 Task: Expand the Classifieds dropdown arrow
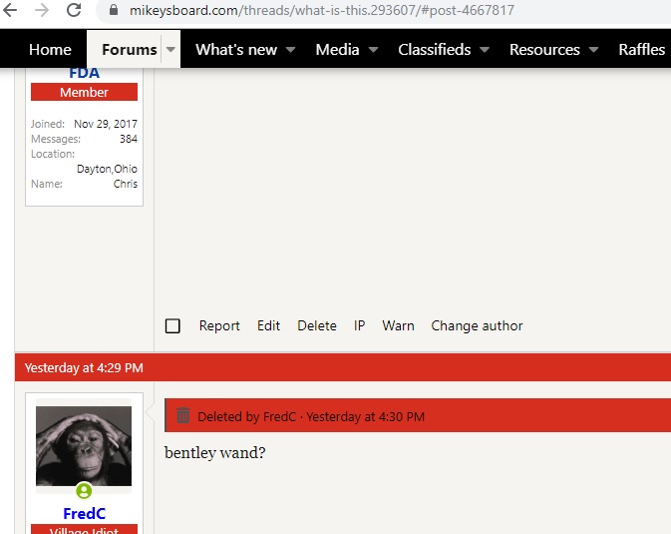coord(485,50)
